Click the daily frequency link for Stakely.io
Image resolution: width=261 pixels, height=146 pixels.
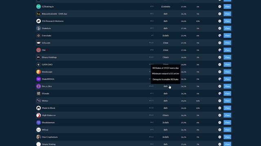[166, 28]
